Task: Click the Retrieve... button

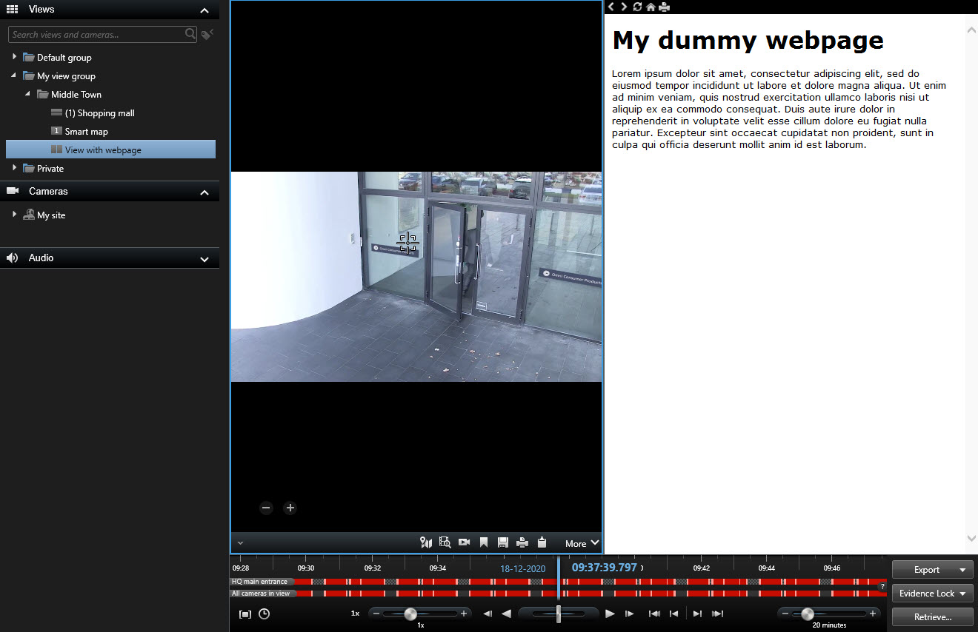Action: [932, 616]
